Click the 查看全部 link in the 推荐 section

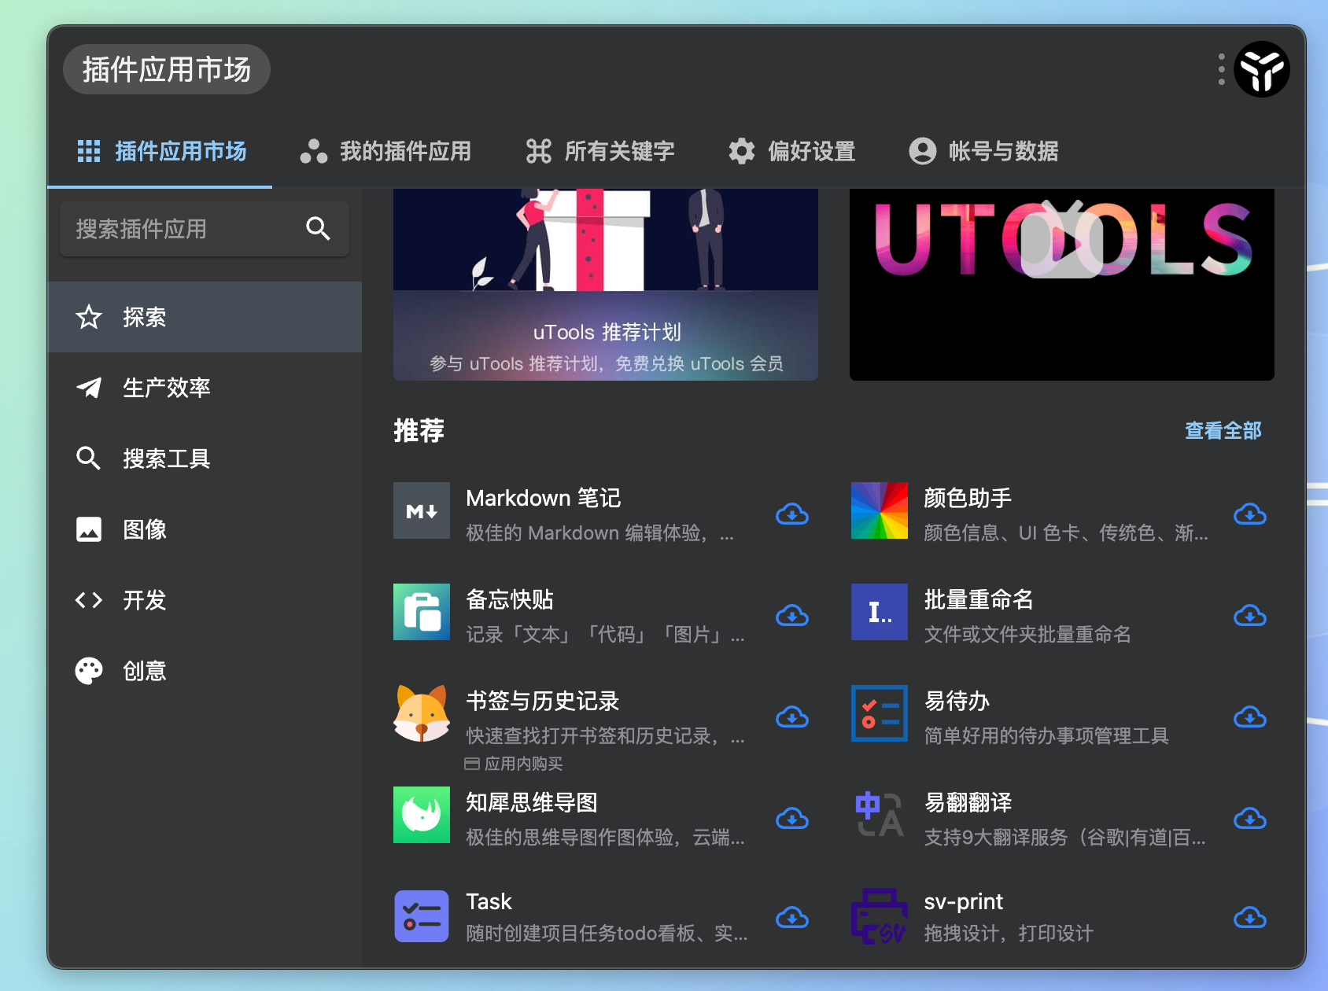[x=1223, y=431]
